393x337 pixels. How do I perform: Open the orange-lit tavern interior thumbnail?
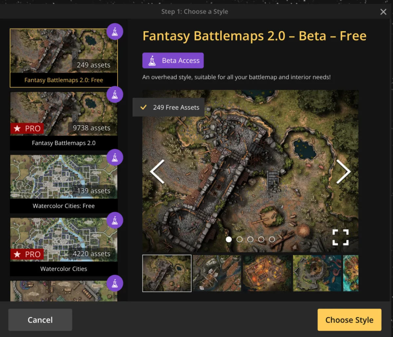267,273
